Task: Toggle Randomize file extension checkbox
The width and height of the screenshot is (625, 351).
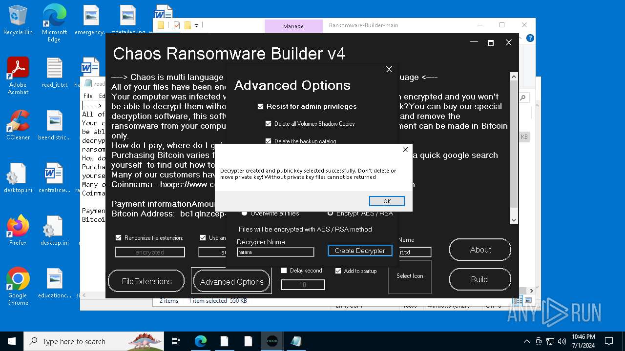Action: coord(118,238)
